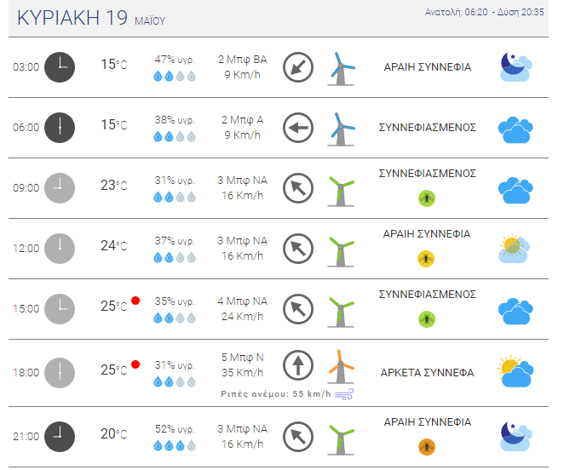Click the cloudy icon at 15:00
Screen dimensions: 564x470
click(515, 311)
